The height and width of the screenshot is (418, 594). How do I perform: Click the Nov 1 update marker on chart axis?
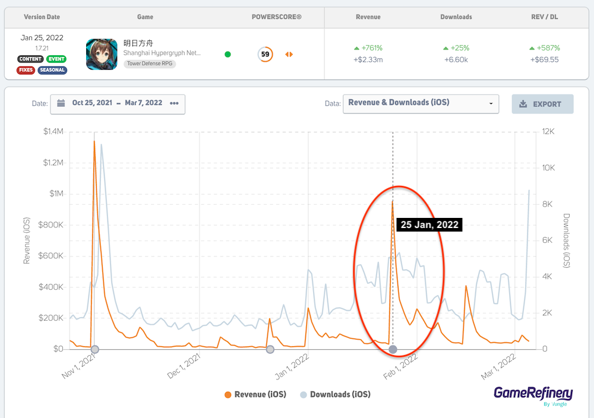coord(94,349)
